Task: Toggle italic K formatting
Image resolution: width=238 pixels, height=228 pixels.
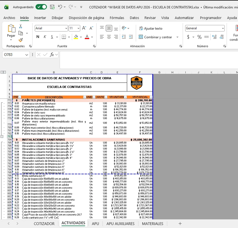Action: point(45,37)
